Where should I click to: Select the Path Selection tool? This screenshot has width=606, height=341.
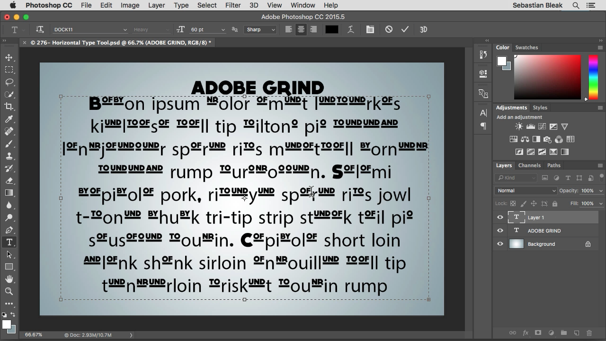tap(9, 254)
